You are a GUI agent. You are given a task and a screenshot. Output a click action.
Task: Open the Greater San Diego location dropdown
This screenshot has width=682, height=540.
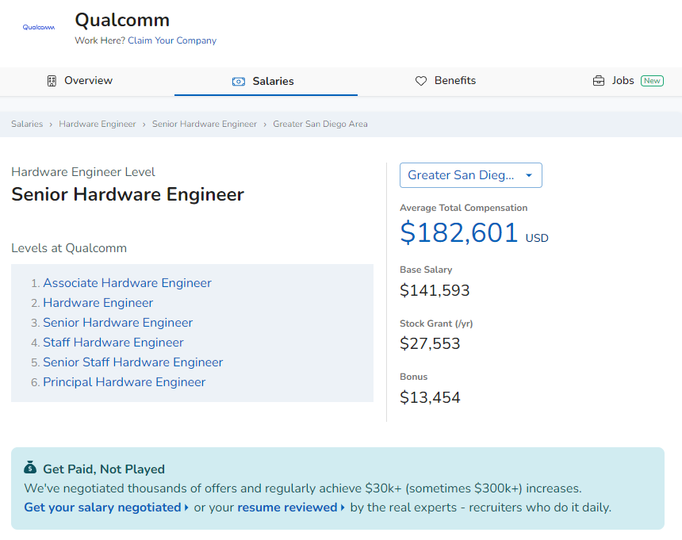pyautogui.click(x=470, y=175)
